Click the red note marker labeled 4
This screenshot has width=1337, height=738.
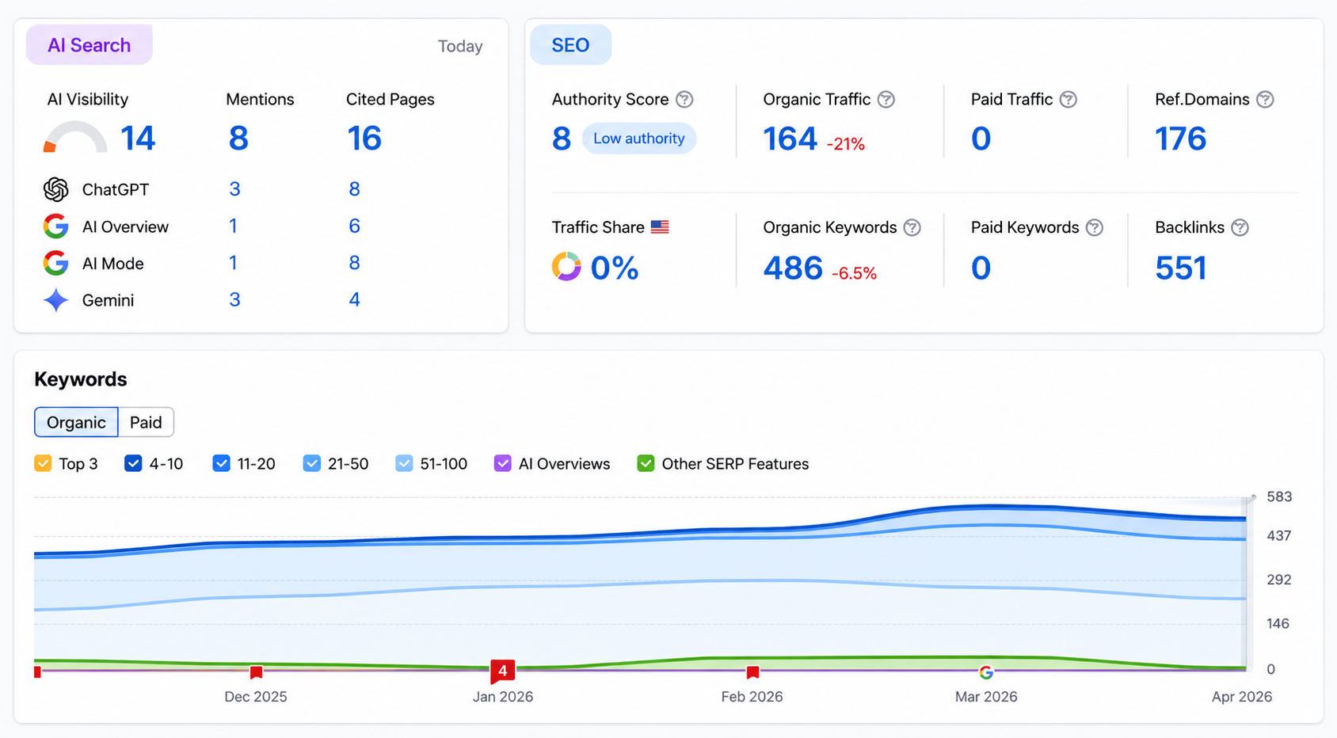click(x=502, y=670)
